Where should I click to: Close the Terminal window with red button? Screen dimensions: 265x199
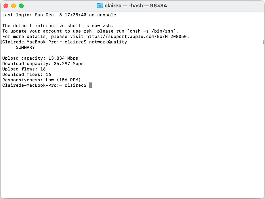(6, 6)
